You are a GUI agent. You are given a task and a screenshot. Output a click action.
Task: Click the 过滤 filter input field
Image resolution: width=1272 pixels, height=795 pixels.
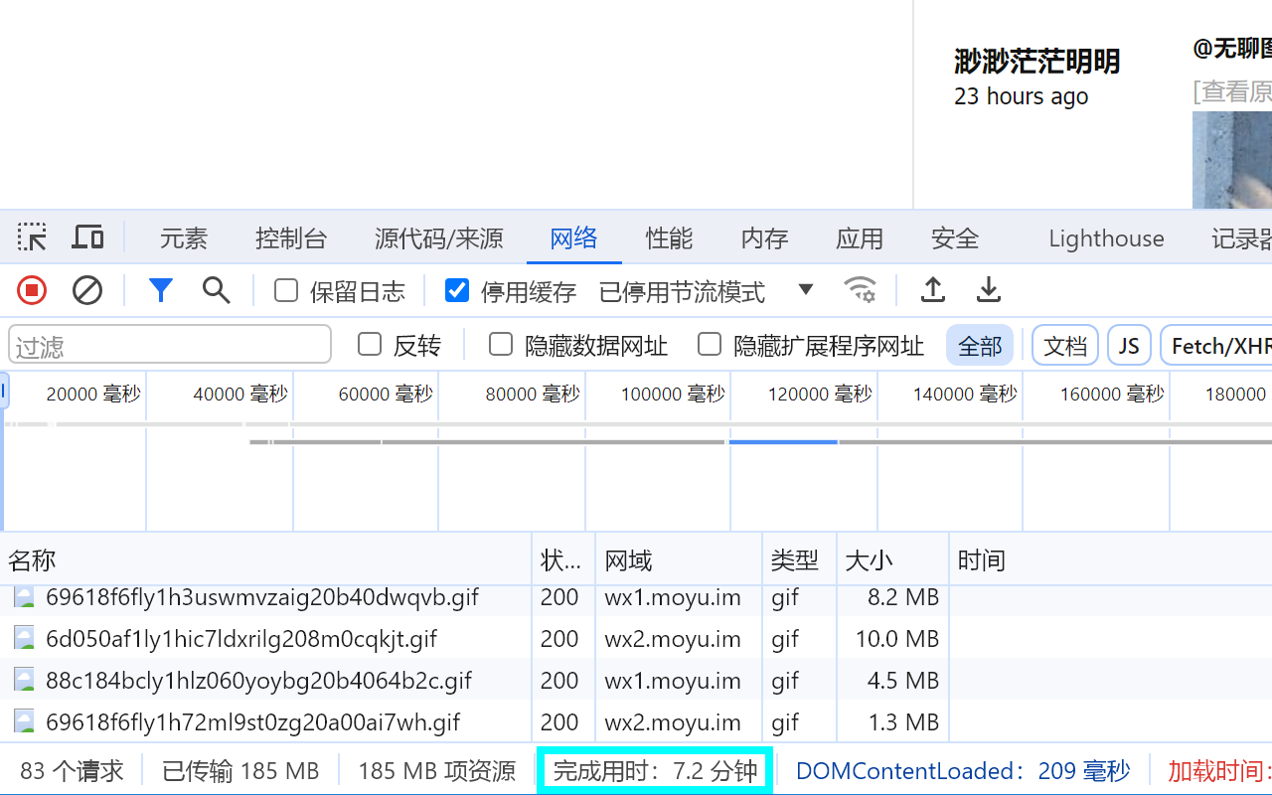pos(169,344)
